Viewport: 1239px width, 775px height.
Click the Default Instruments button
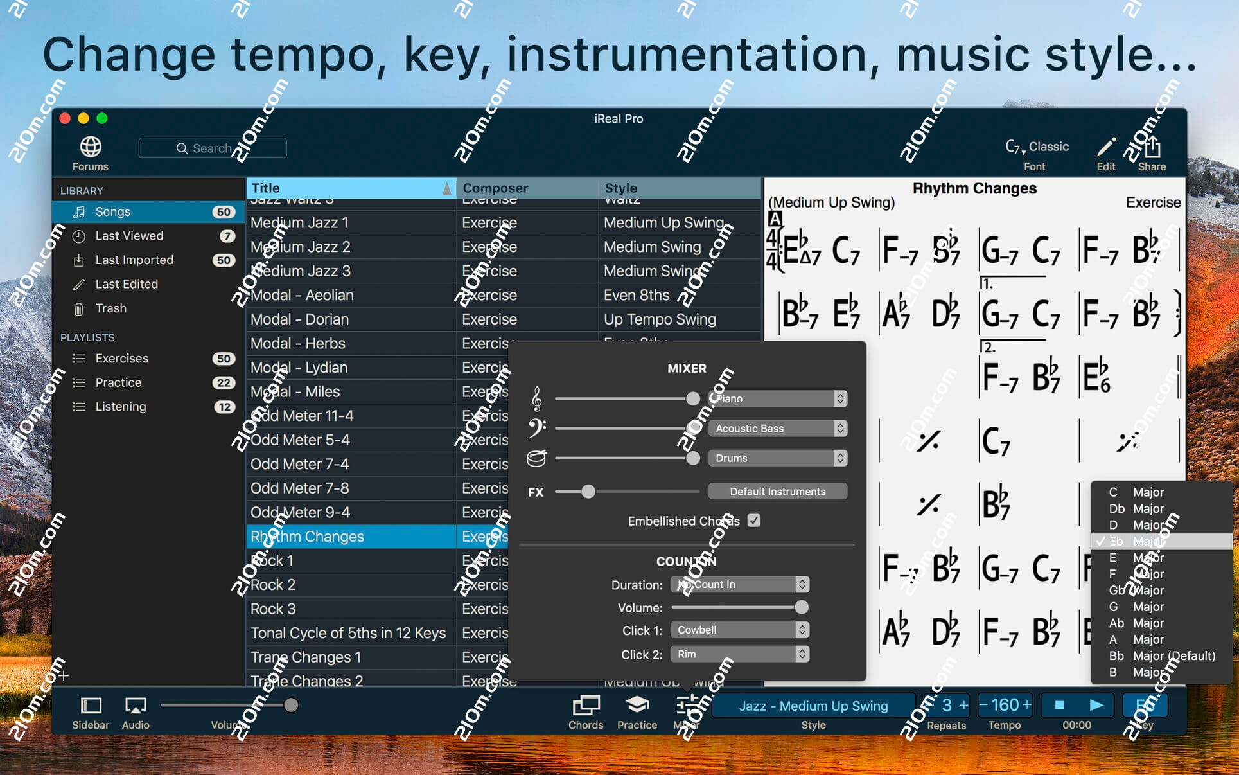click(777, 491)
